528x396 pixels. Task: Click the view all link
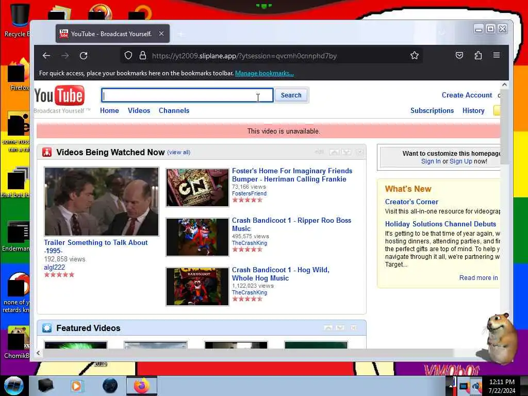tap(179, 152)
